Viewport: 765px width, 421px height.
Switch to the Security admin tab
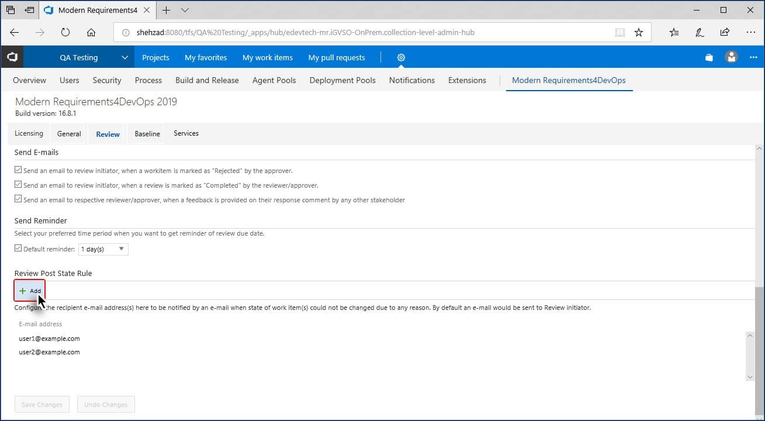point(107,80)
